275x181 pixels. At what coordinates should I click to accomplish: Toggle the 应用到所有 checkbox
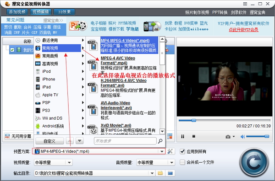point(182,151)
